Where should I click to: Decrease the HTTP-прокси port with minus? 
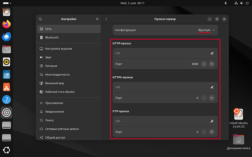[204, 64]
